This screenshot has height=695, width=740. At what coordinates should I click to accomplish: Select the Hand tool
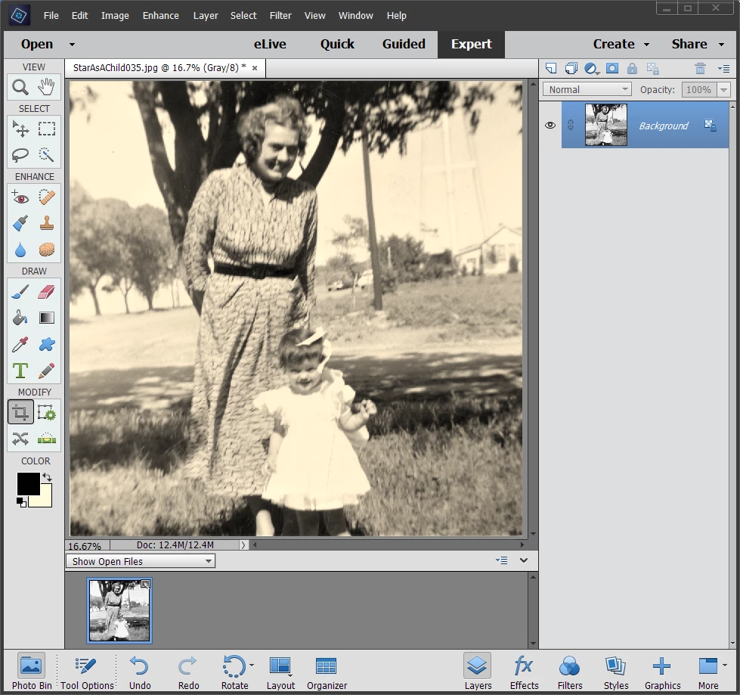click(47, 88)
